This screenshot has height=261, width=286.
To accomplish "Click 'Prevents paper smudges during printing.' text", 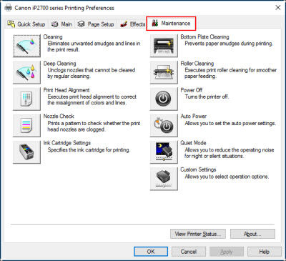I will click(x=229, y=44).
